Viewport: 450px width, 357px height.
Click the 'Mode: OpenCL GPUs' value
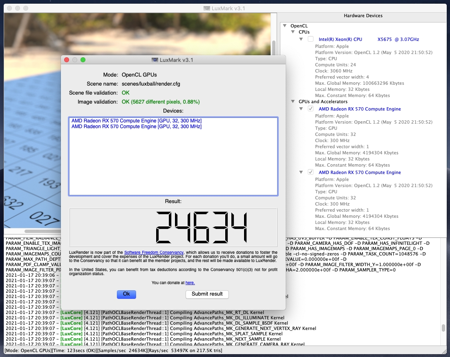coord(139,75)
